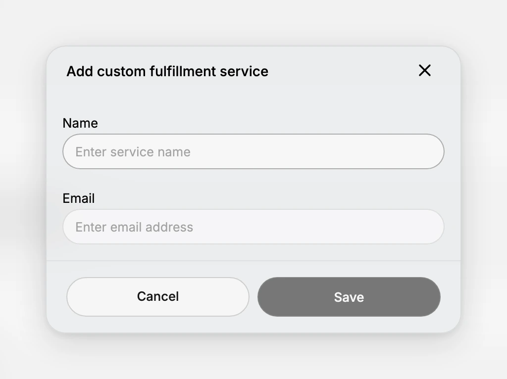
Task: Click the dialog title text
Action: point(167,71)
